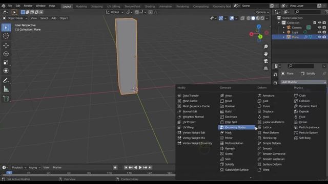Select the Scale tool
The height and width of the screenshot is (184, 328).
point(6,62)
